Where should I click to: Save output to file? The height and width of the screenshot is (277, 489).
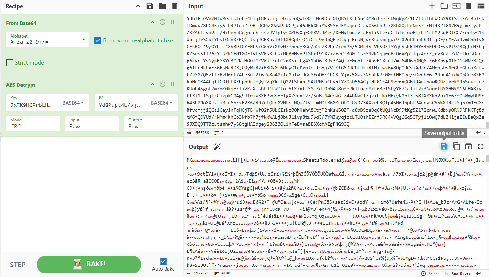pos(444,147)
